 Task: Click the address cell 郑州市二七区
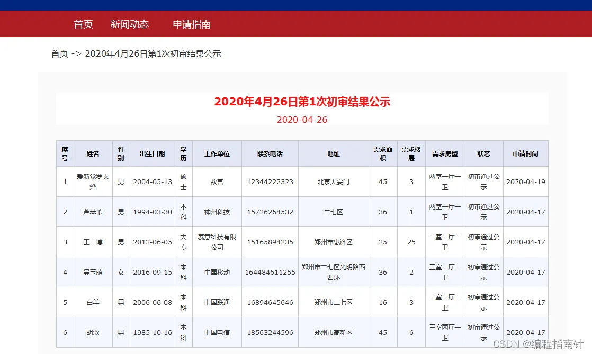coord(334,302)
